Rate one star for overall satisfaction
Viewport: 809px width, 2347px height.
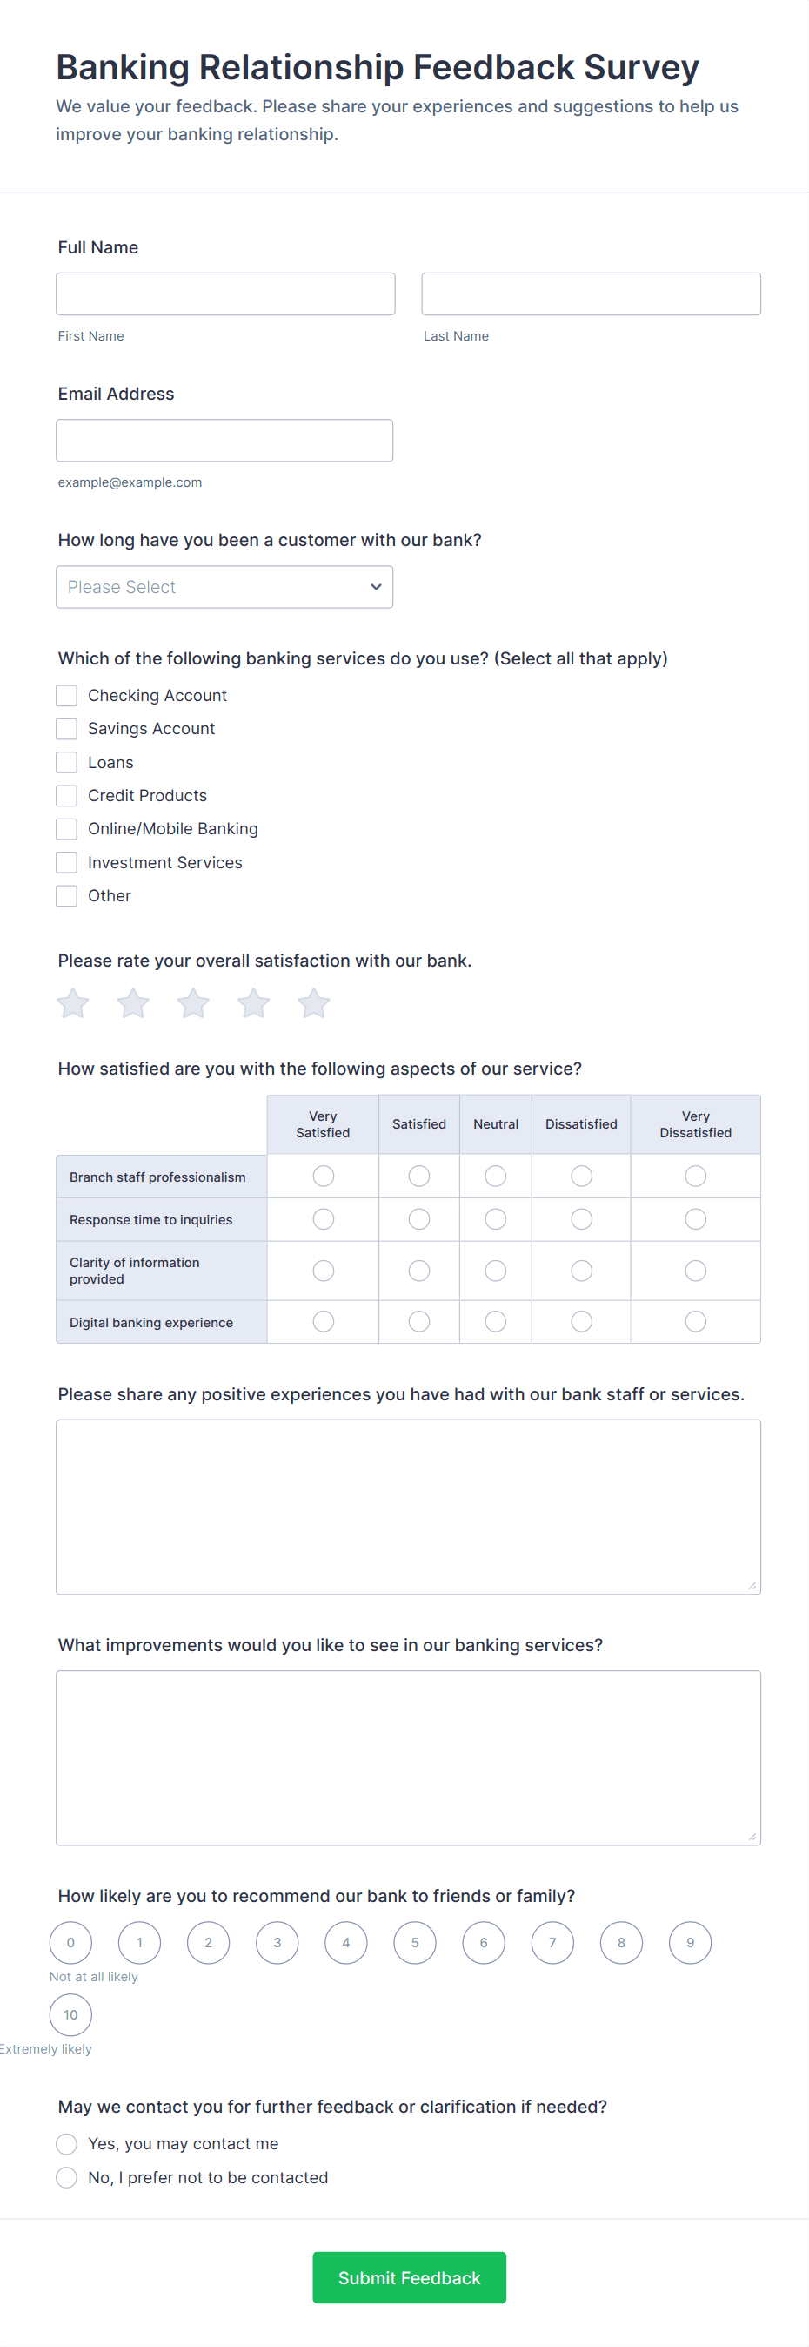pyautogui.click(x=72, y=1003)
